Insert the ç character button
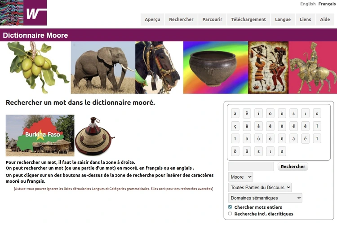This screenshot has height=225, width=337. click(235, 126)
